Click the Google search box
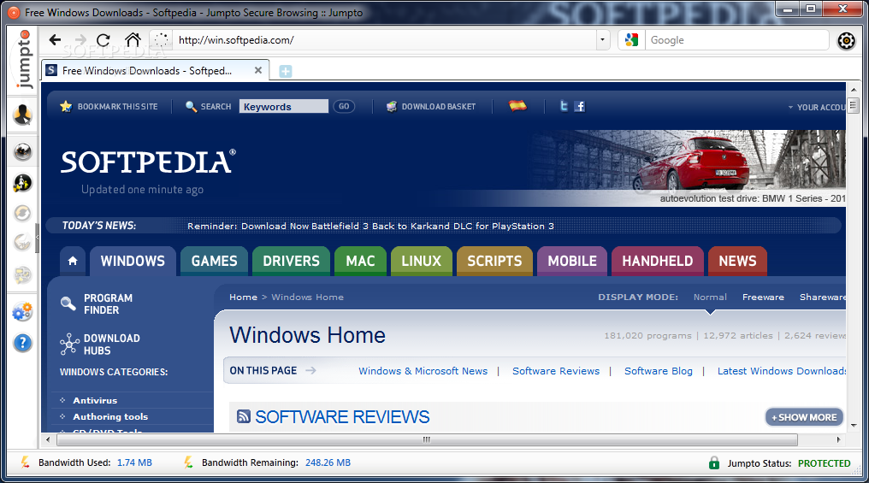The image size is (869, 483). (737, 40)
